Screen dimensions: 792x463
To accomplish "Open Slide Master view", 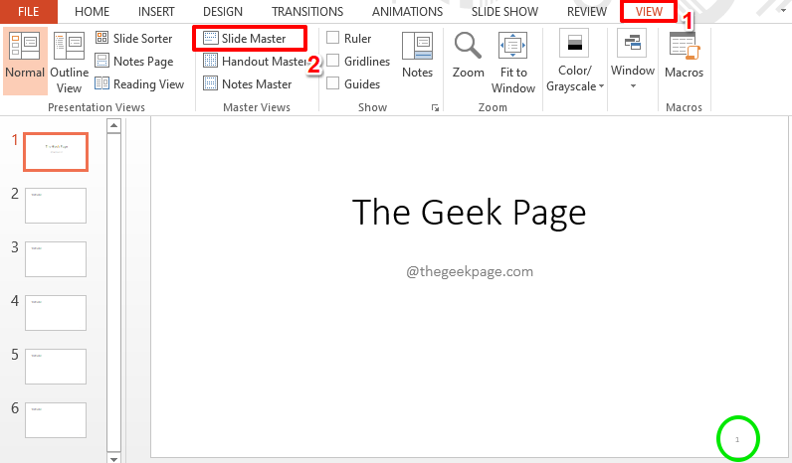I will click(x=253, y=38).
